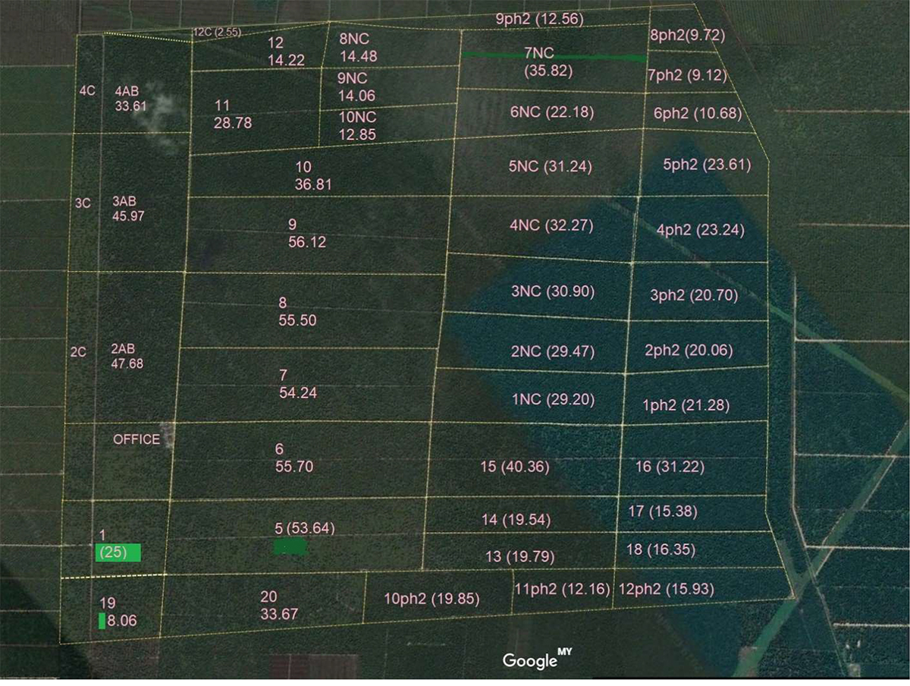Select the '11ph2 (12.16)' label
This screenshot has width=910, height=686.
563,588
